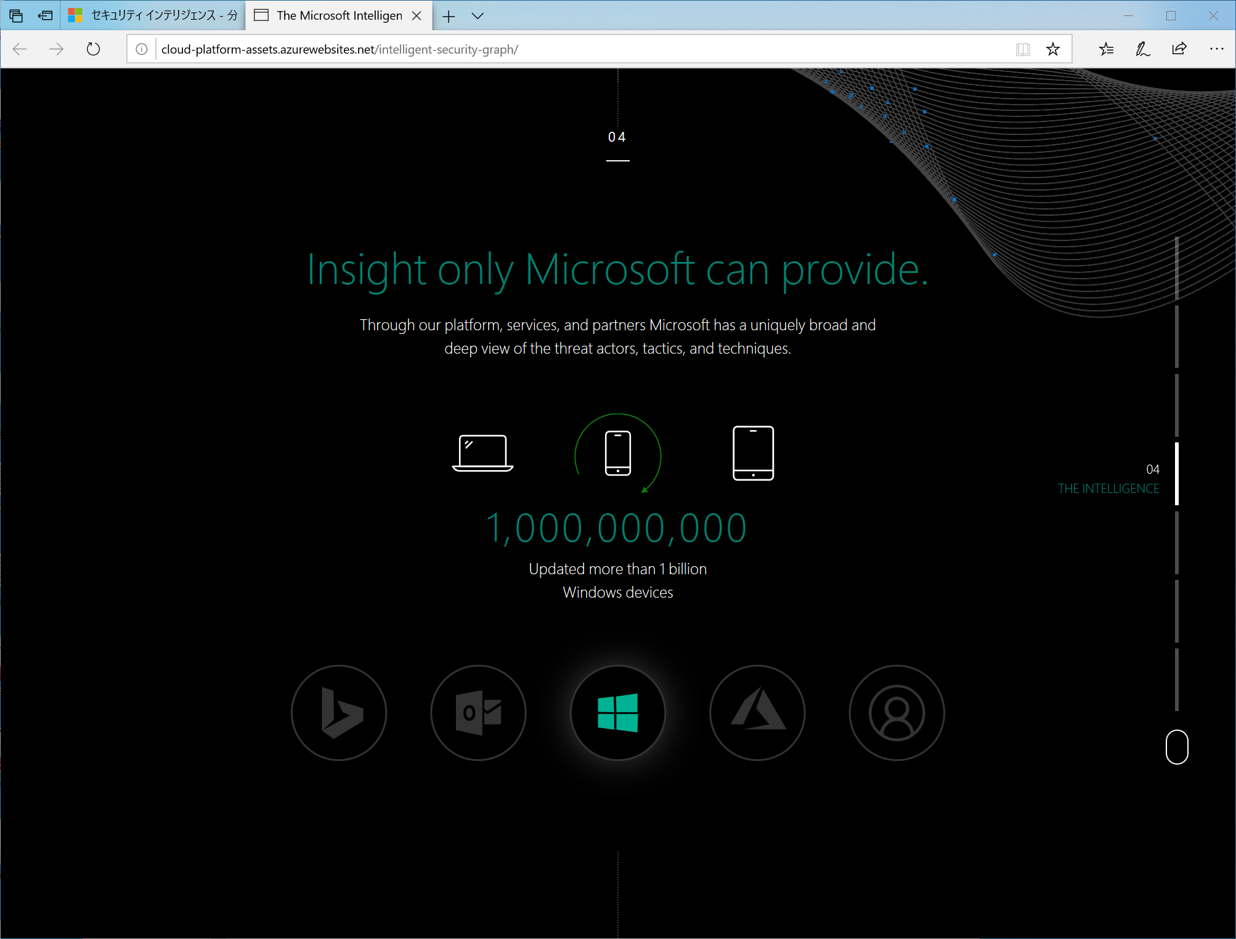
Task: Show tab previews chevron
Action: pyautogui.click(x=478, y=16)
